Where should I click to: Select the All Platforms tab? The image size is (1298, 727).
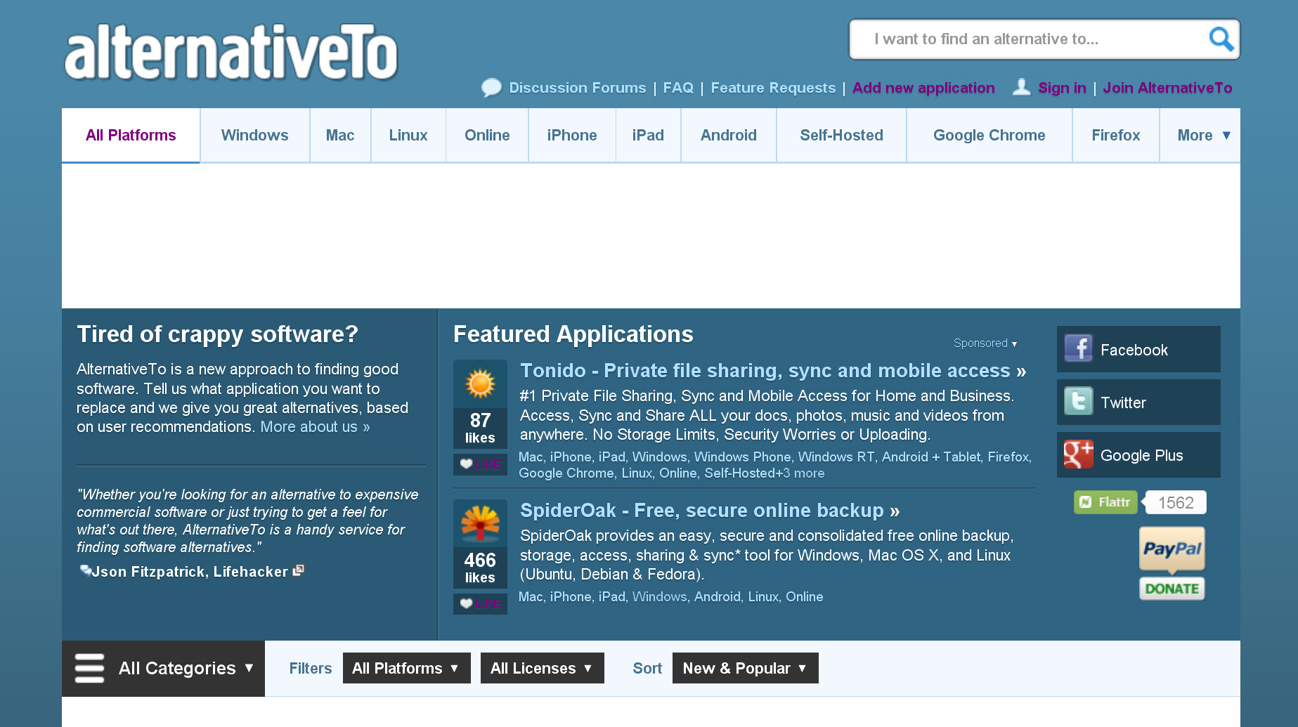(x=131, y=135)
